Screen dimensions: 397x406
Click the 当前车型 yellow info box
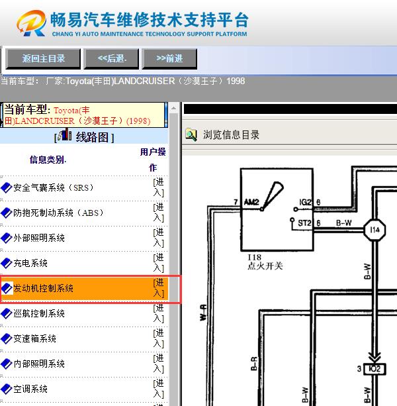tap(84, 115)
